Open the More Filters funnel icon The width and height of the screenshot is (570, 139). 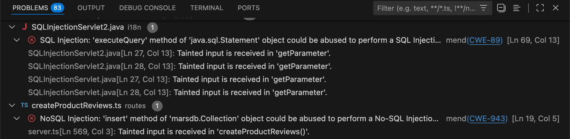point(483,8)
